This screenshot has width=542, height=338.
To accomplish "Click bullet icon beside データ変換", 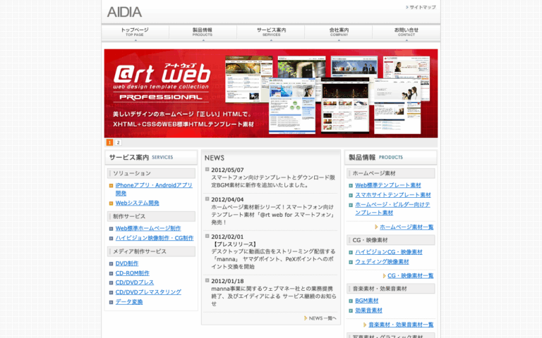I will point(111,302).
